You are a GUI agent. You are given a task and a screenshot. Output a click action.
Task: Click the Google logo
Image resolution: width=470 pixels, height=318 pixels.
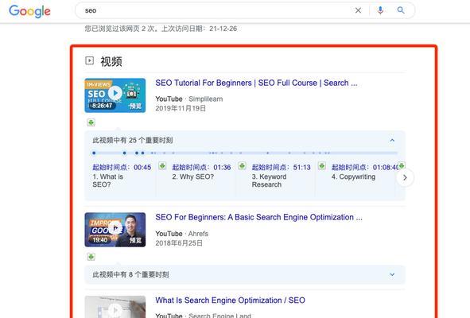click(29, 11)
